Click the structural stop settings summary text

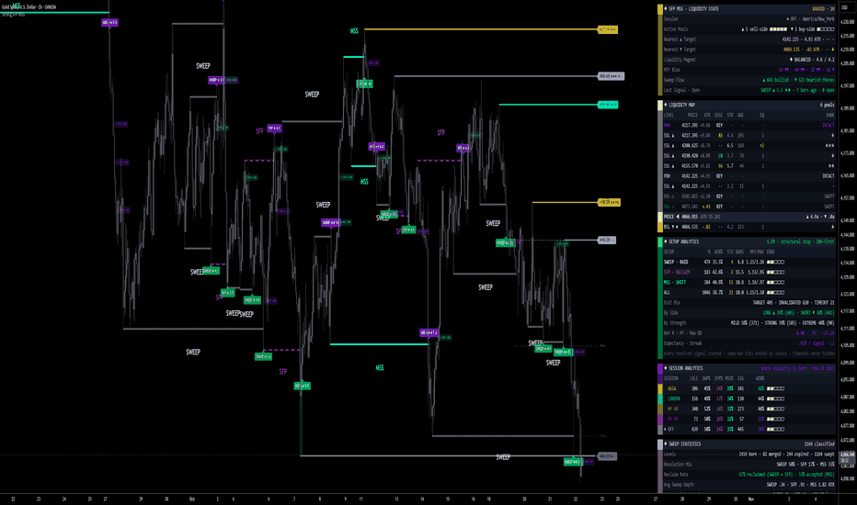tap(800, 241)
